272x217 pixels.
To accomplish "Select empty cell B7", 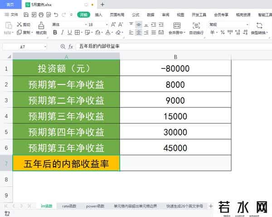I will pyautogui.click(x=175, y=163).
